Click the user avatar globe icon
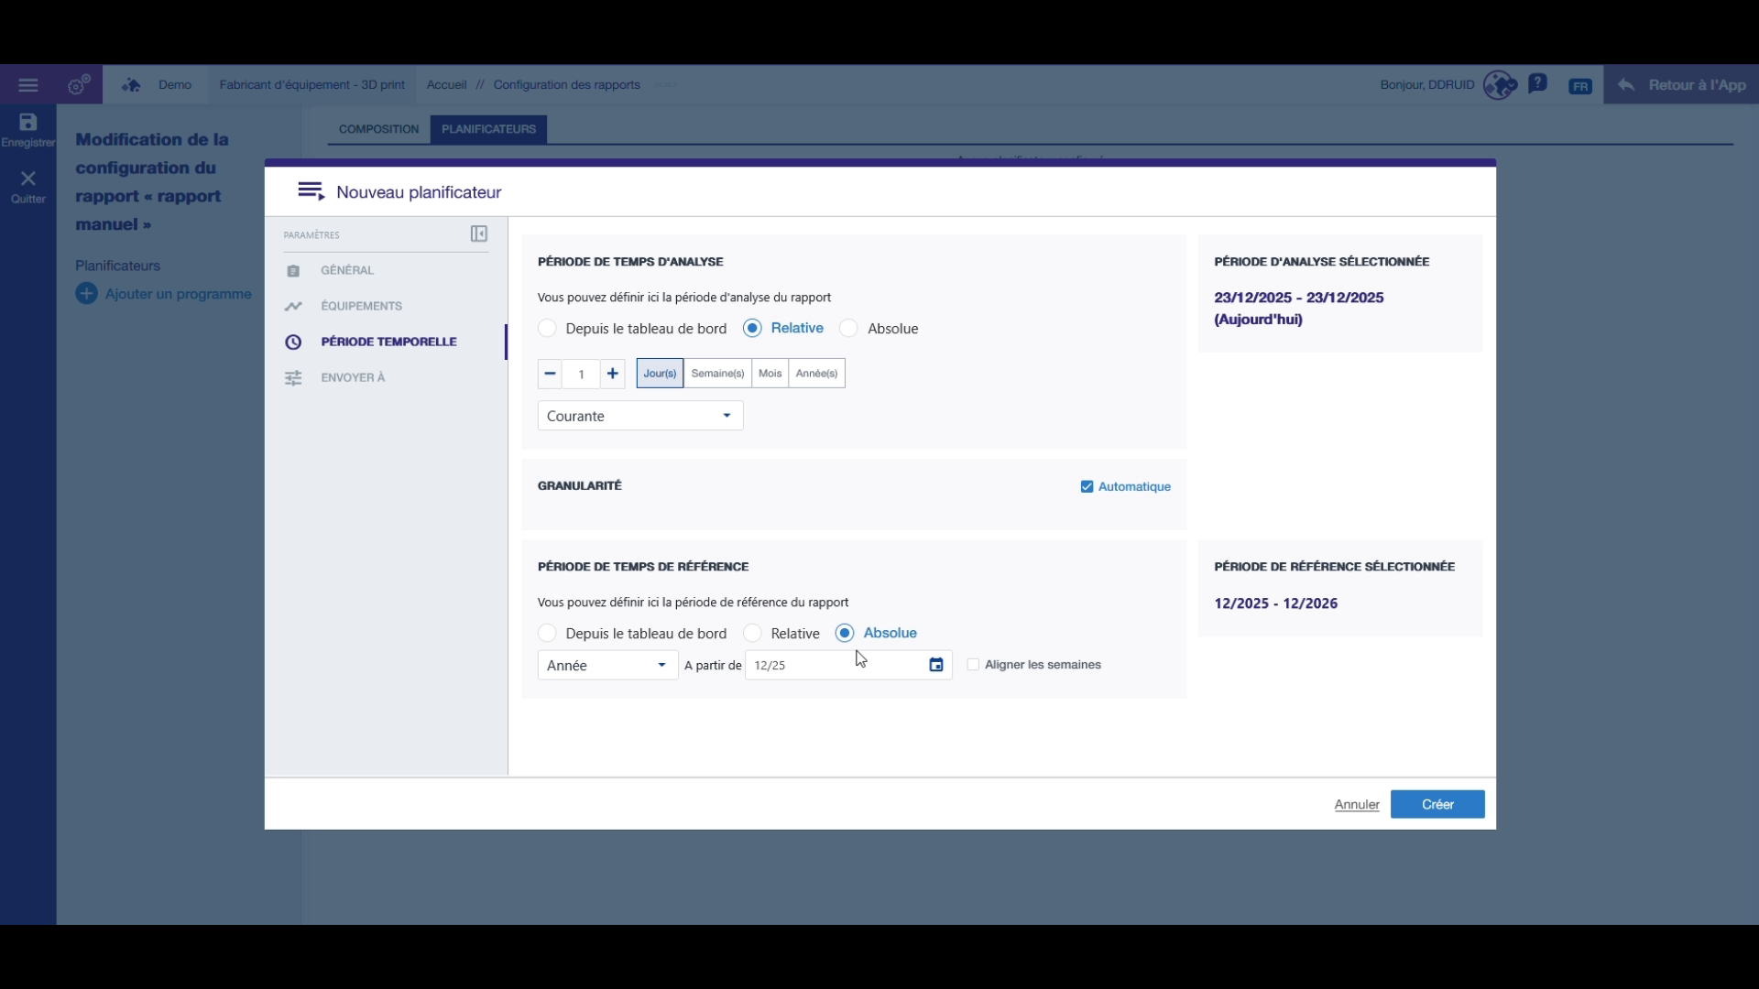Viewport: 1759px width, 989px height. click(1500, 85)
